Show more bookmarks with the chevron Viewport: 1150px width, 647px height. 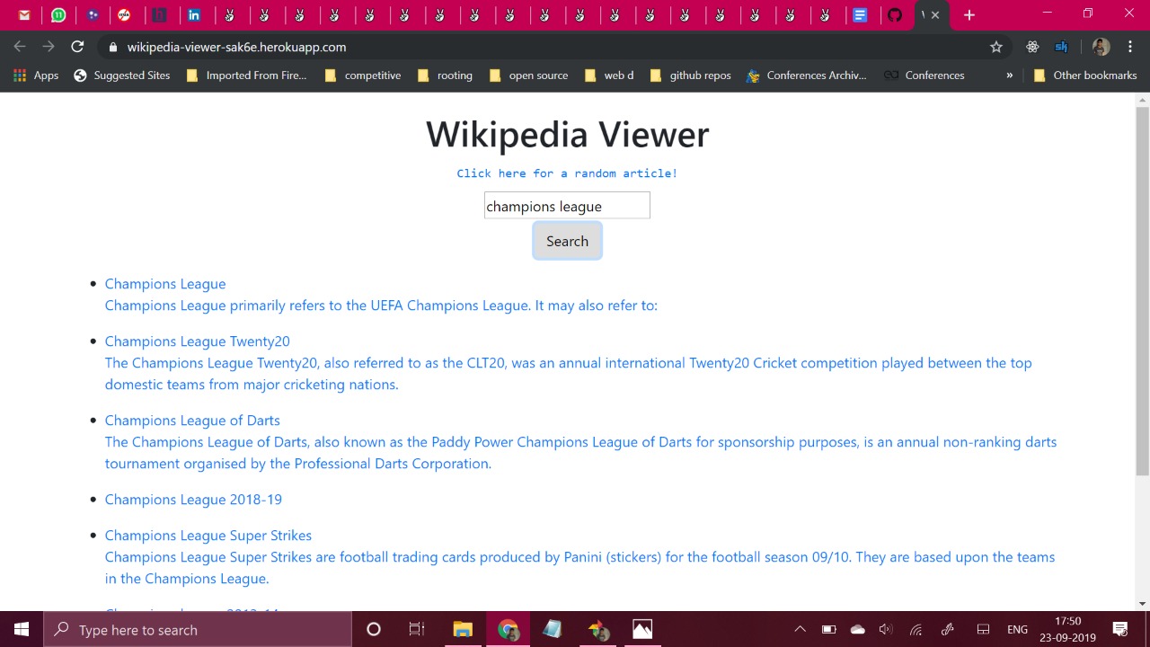[x=1009, y=75]
